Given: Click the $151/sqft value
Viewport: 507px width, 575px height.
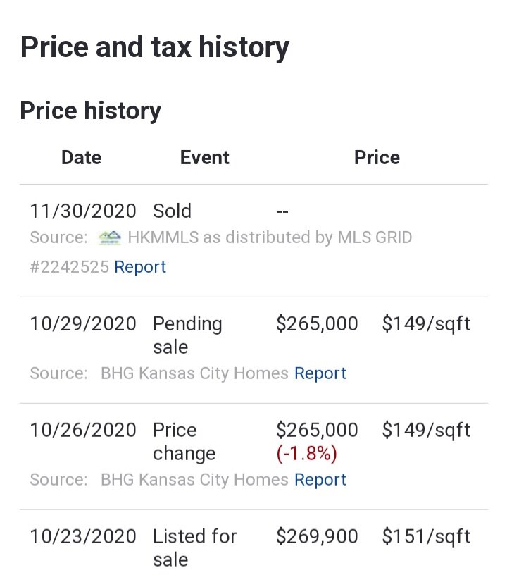Looking at the screenshot, I should pyautogui.click(x=426, y=537).
